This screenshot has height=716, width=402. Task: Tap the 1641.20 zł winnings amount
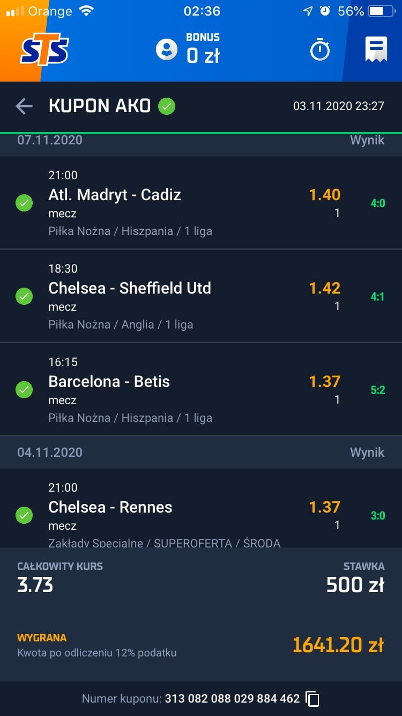click(x=338, y=645)
